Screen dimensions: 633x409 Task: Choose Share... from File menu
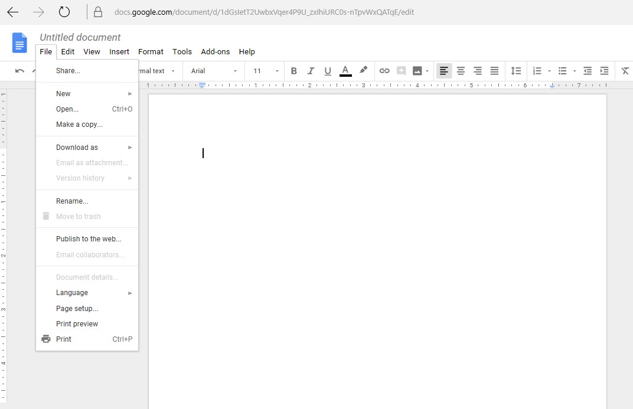(87, 71)
